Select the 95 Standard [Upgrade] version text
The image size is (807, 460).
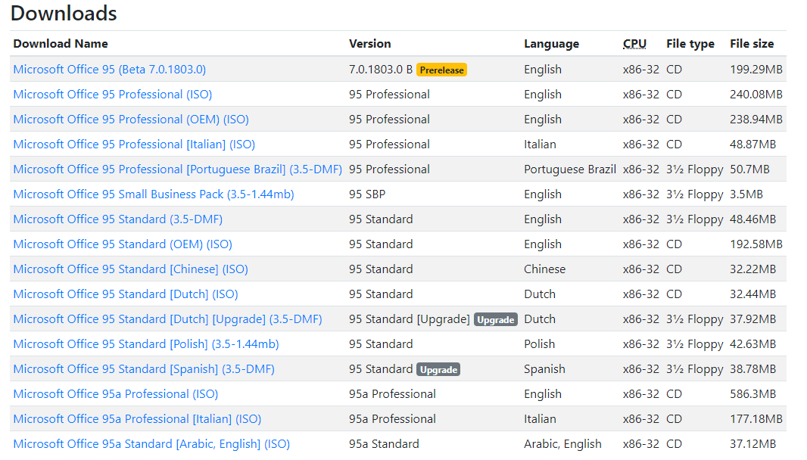(409, 319)
